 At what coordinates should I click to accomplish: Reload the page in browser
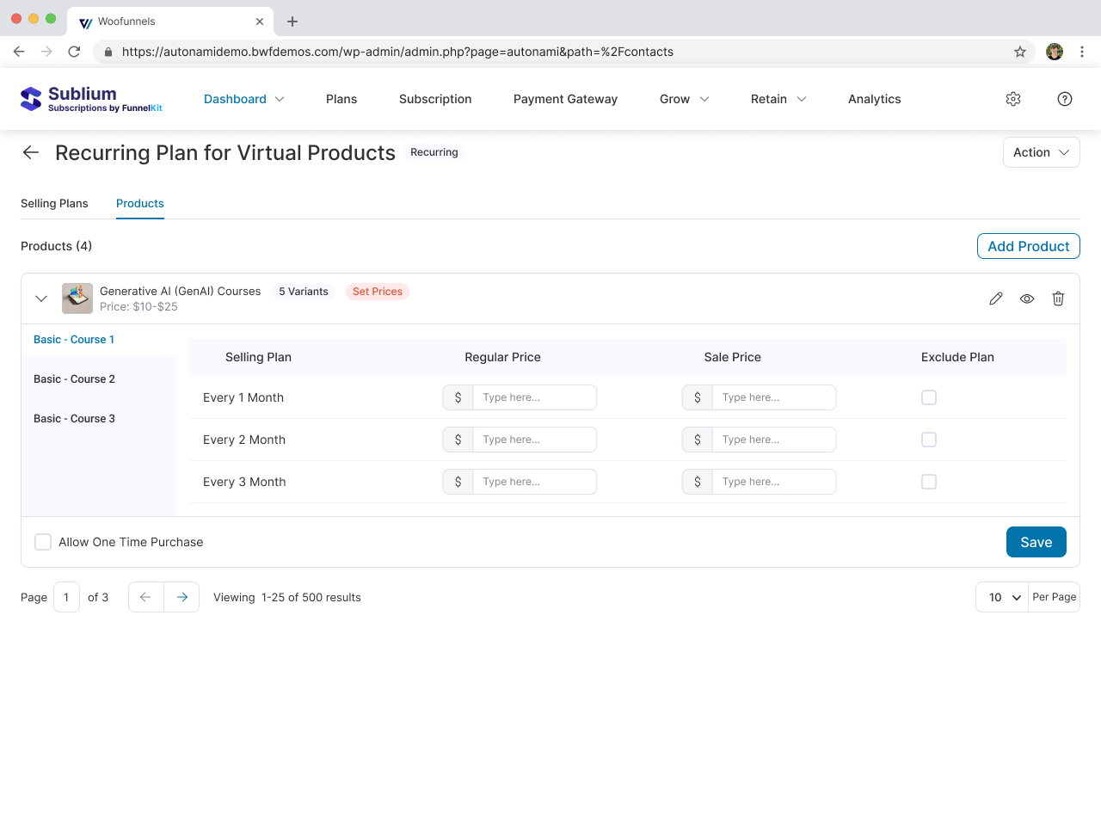pyautogui.click(x=74, y=52)
